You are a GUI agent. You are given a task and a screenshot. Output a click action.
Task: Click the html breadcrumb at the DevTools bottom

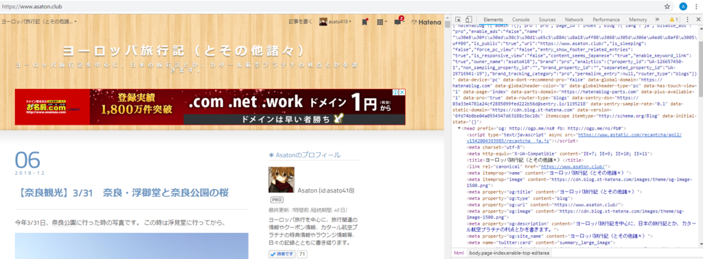point(459,253)
